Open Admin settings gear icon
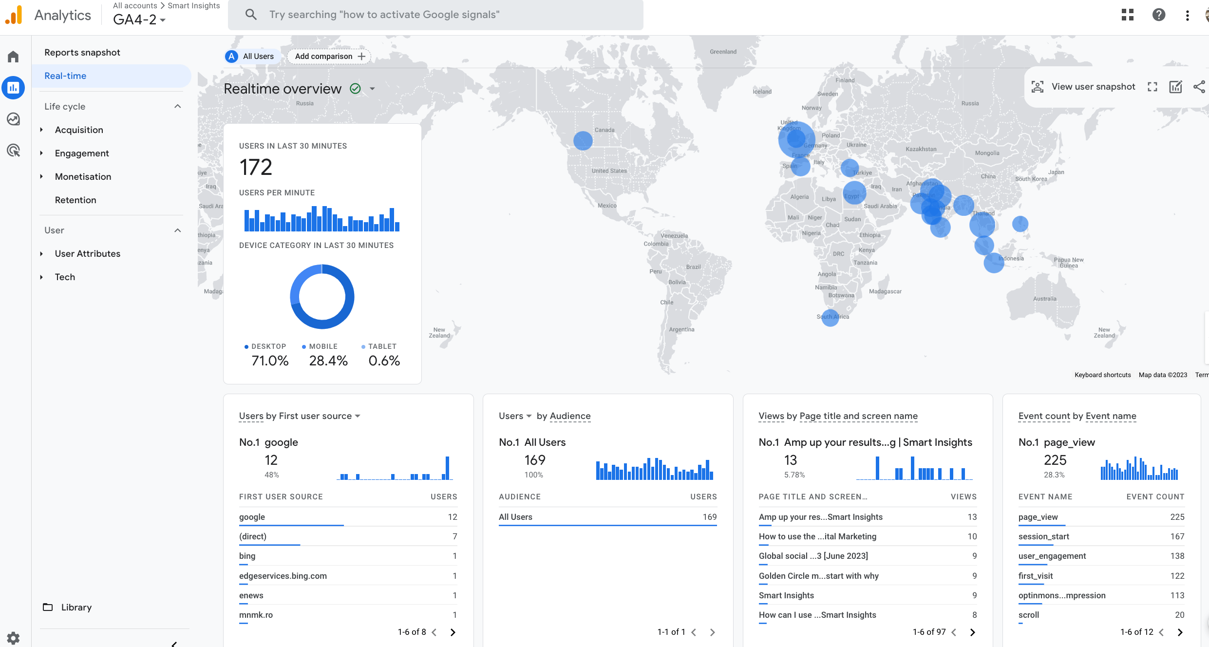Image resolution: width=1209 pixels, height=647 pixels. 13,638
